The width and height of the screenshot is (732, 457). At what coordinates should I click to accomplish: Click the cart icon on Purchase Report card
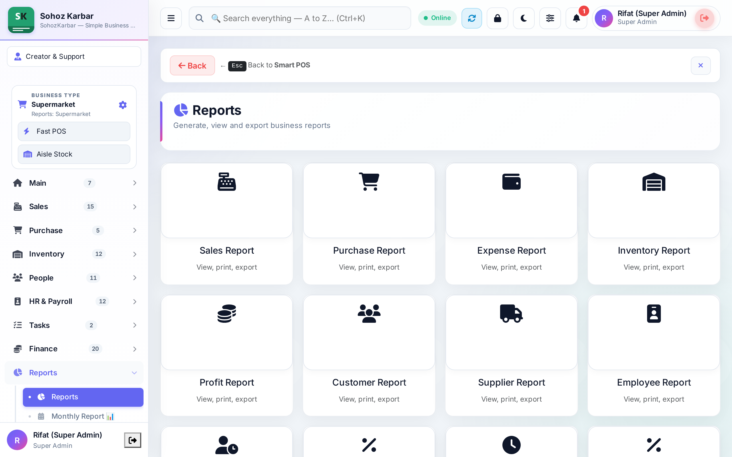click(369, 182)
